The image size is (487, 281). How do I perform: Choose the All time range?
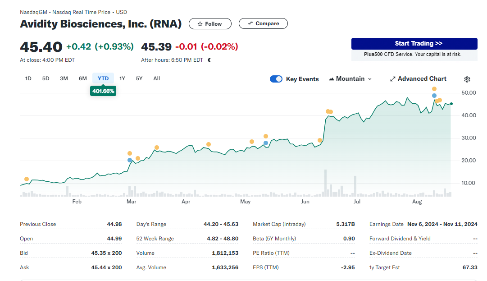(156, 78)
